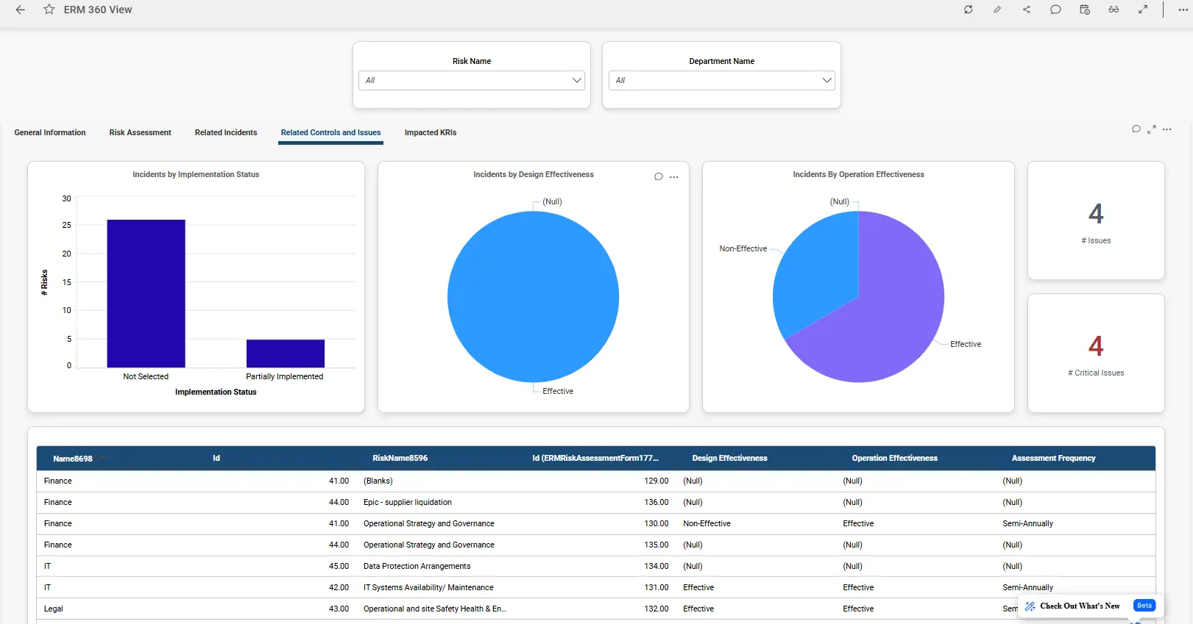The image size is (1193, 624).
Task: Go back using the left arrow
Action: pyautogui.click(x=20, y=10)
